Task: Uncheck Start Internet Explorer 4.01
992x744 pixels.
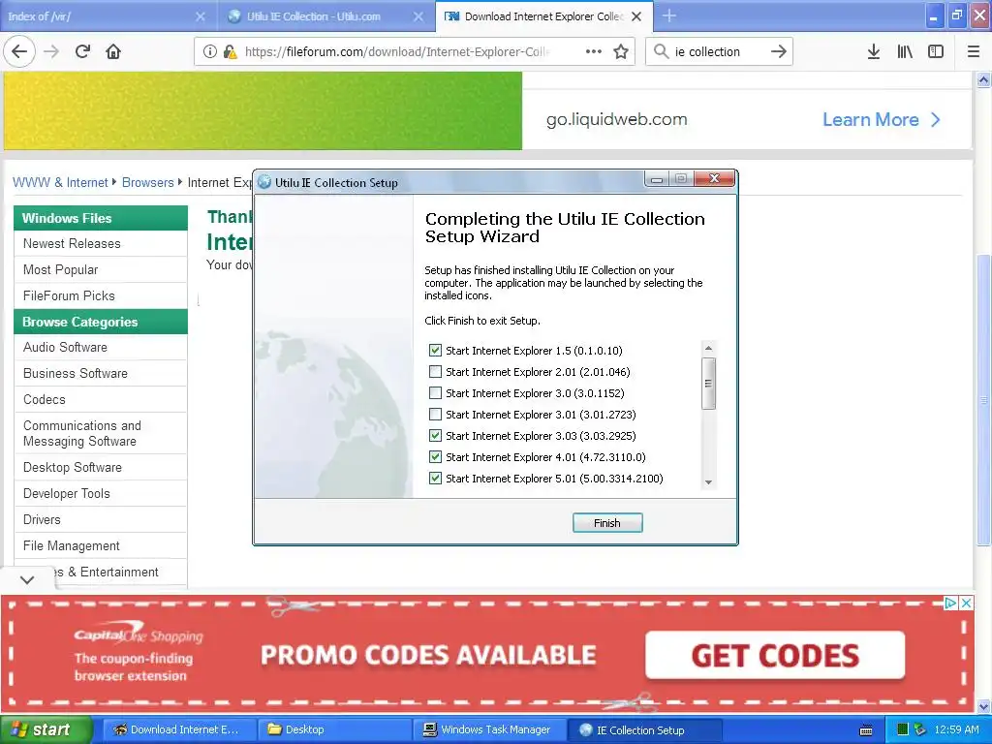Action: [435, 457]
